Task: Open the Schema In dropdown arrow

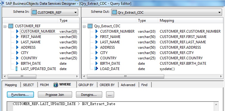Action: (75, 12)
